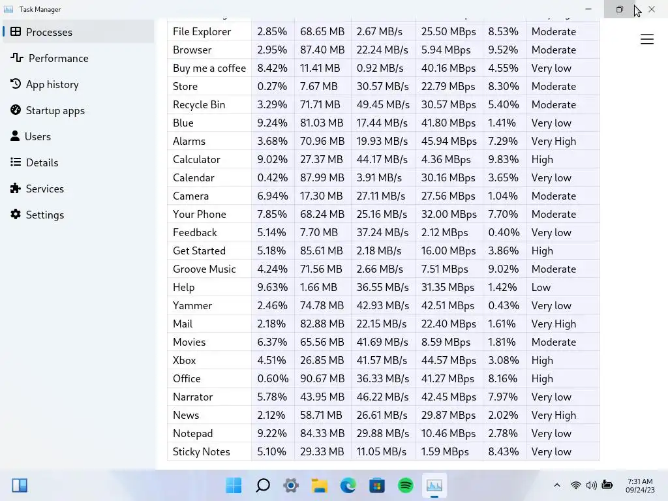Click the Services puzzle icon

pos(16,189)
